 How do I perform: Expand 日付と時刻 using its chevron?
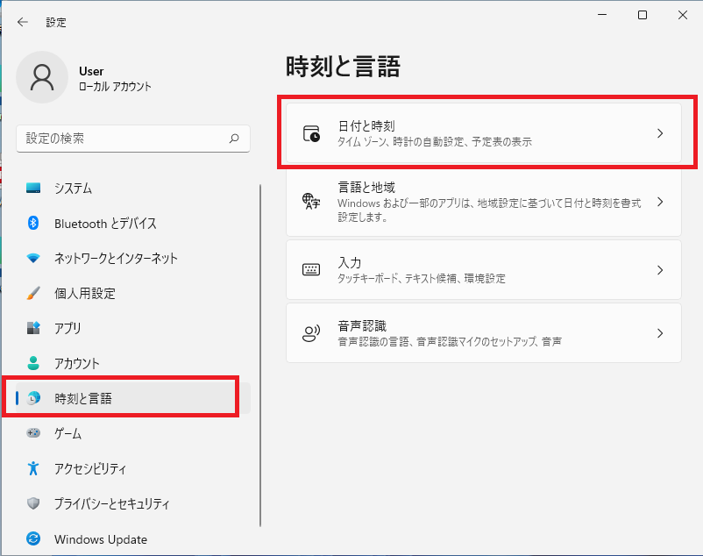point(660,133)
